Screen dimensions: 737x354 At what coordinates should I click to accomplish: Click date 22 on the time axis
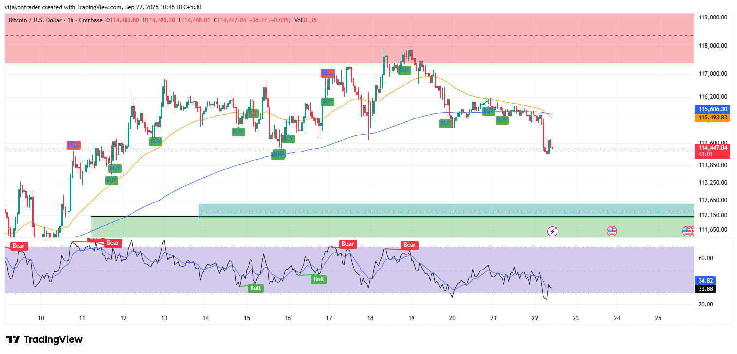pos(535,318)
